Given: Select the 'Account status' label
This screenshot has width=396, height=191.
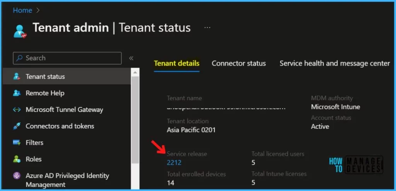Looking at the screenshot, I should point(331,118).
